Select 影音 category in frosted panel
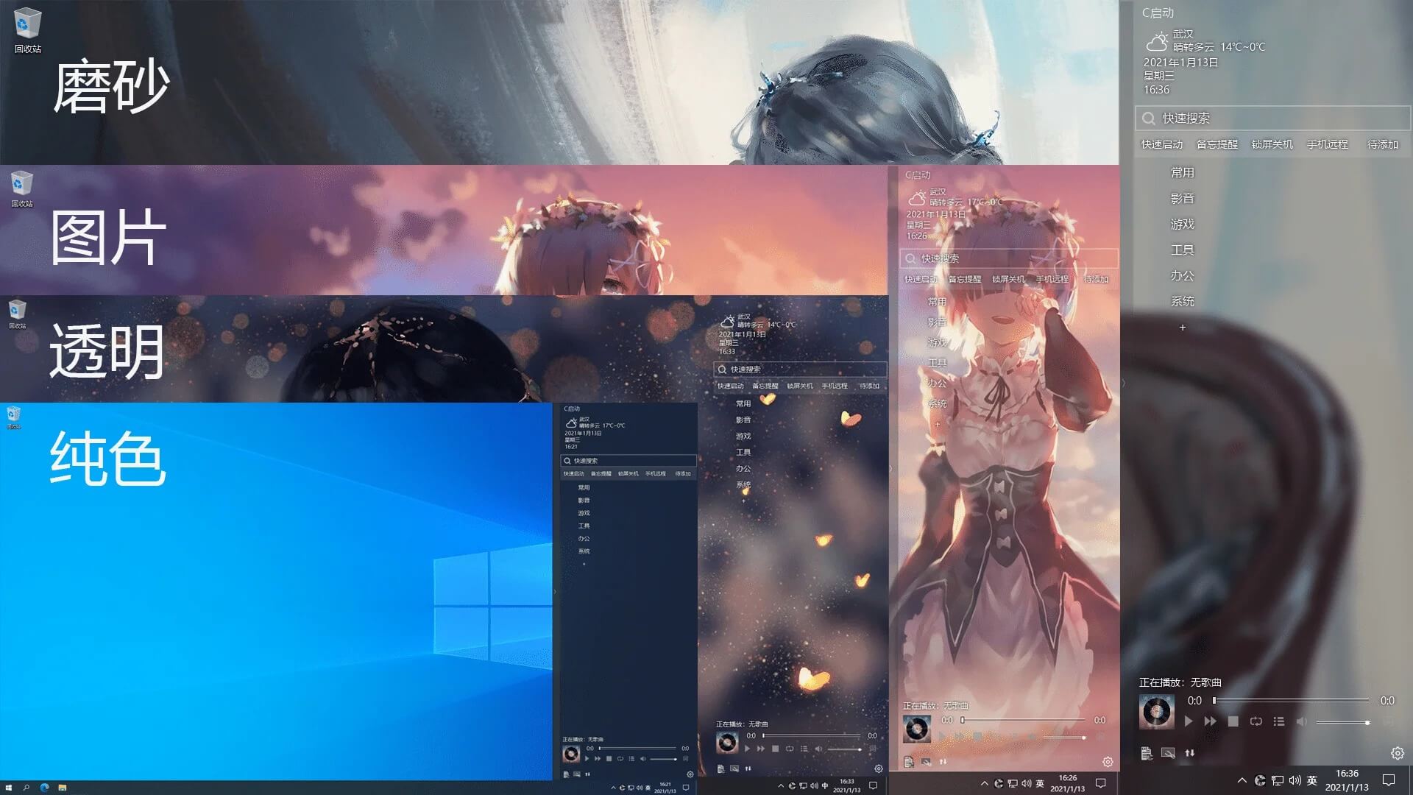 pyautogui.click(x=1183, y=198)
